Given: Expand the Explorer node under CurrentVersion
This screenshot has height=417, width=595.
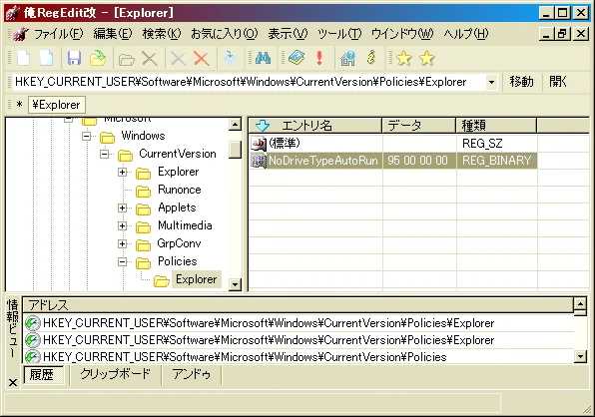Looking at the screenshot, I should click(122, 172).
